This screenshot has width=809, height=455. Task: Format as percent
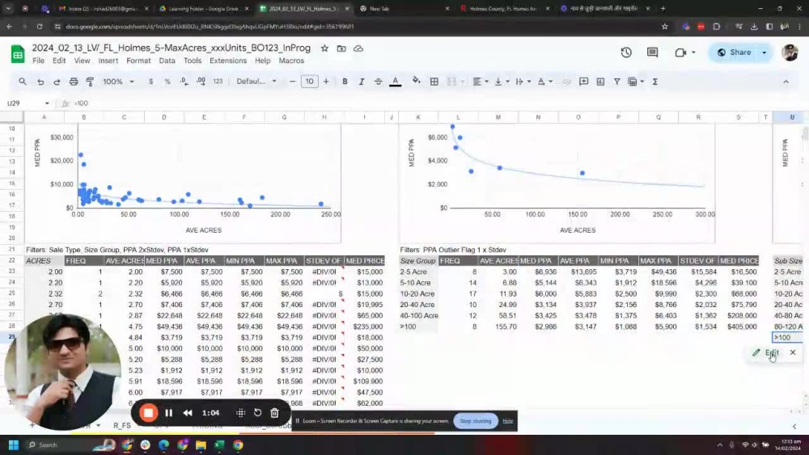167,82
